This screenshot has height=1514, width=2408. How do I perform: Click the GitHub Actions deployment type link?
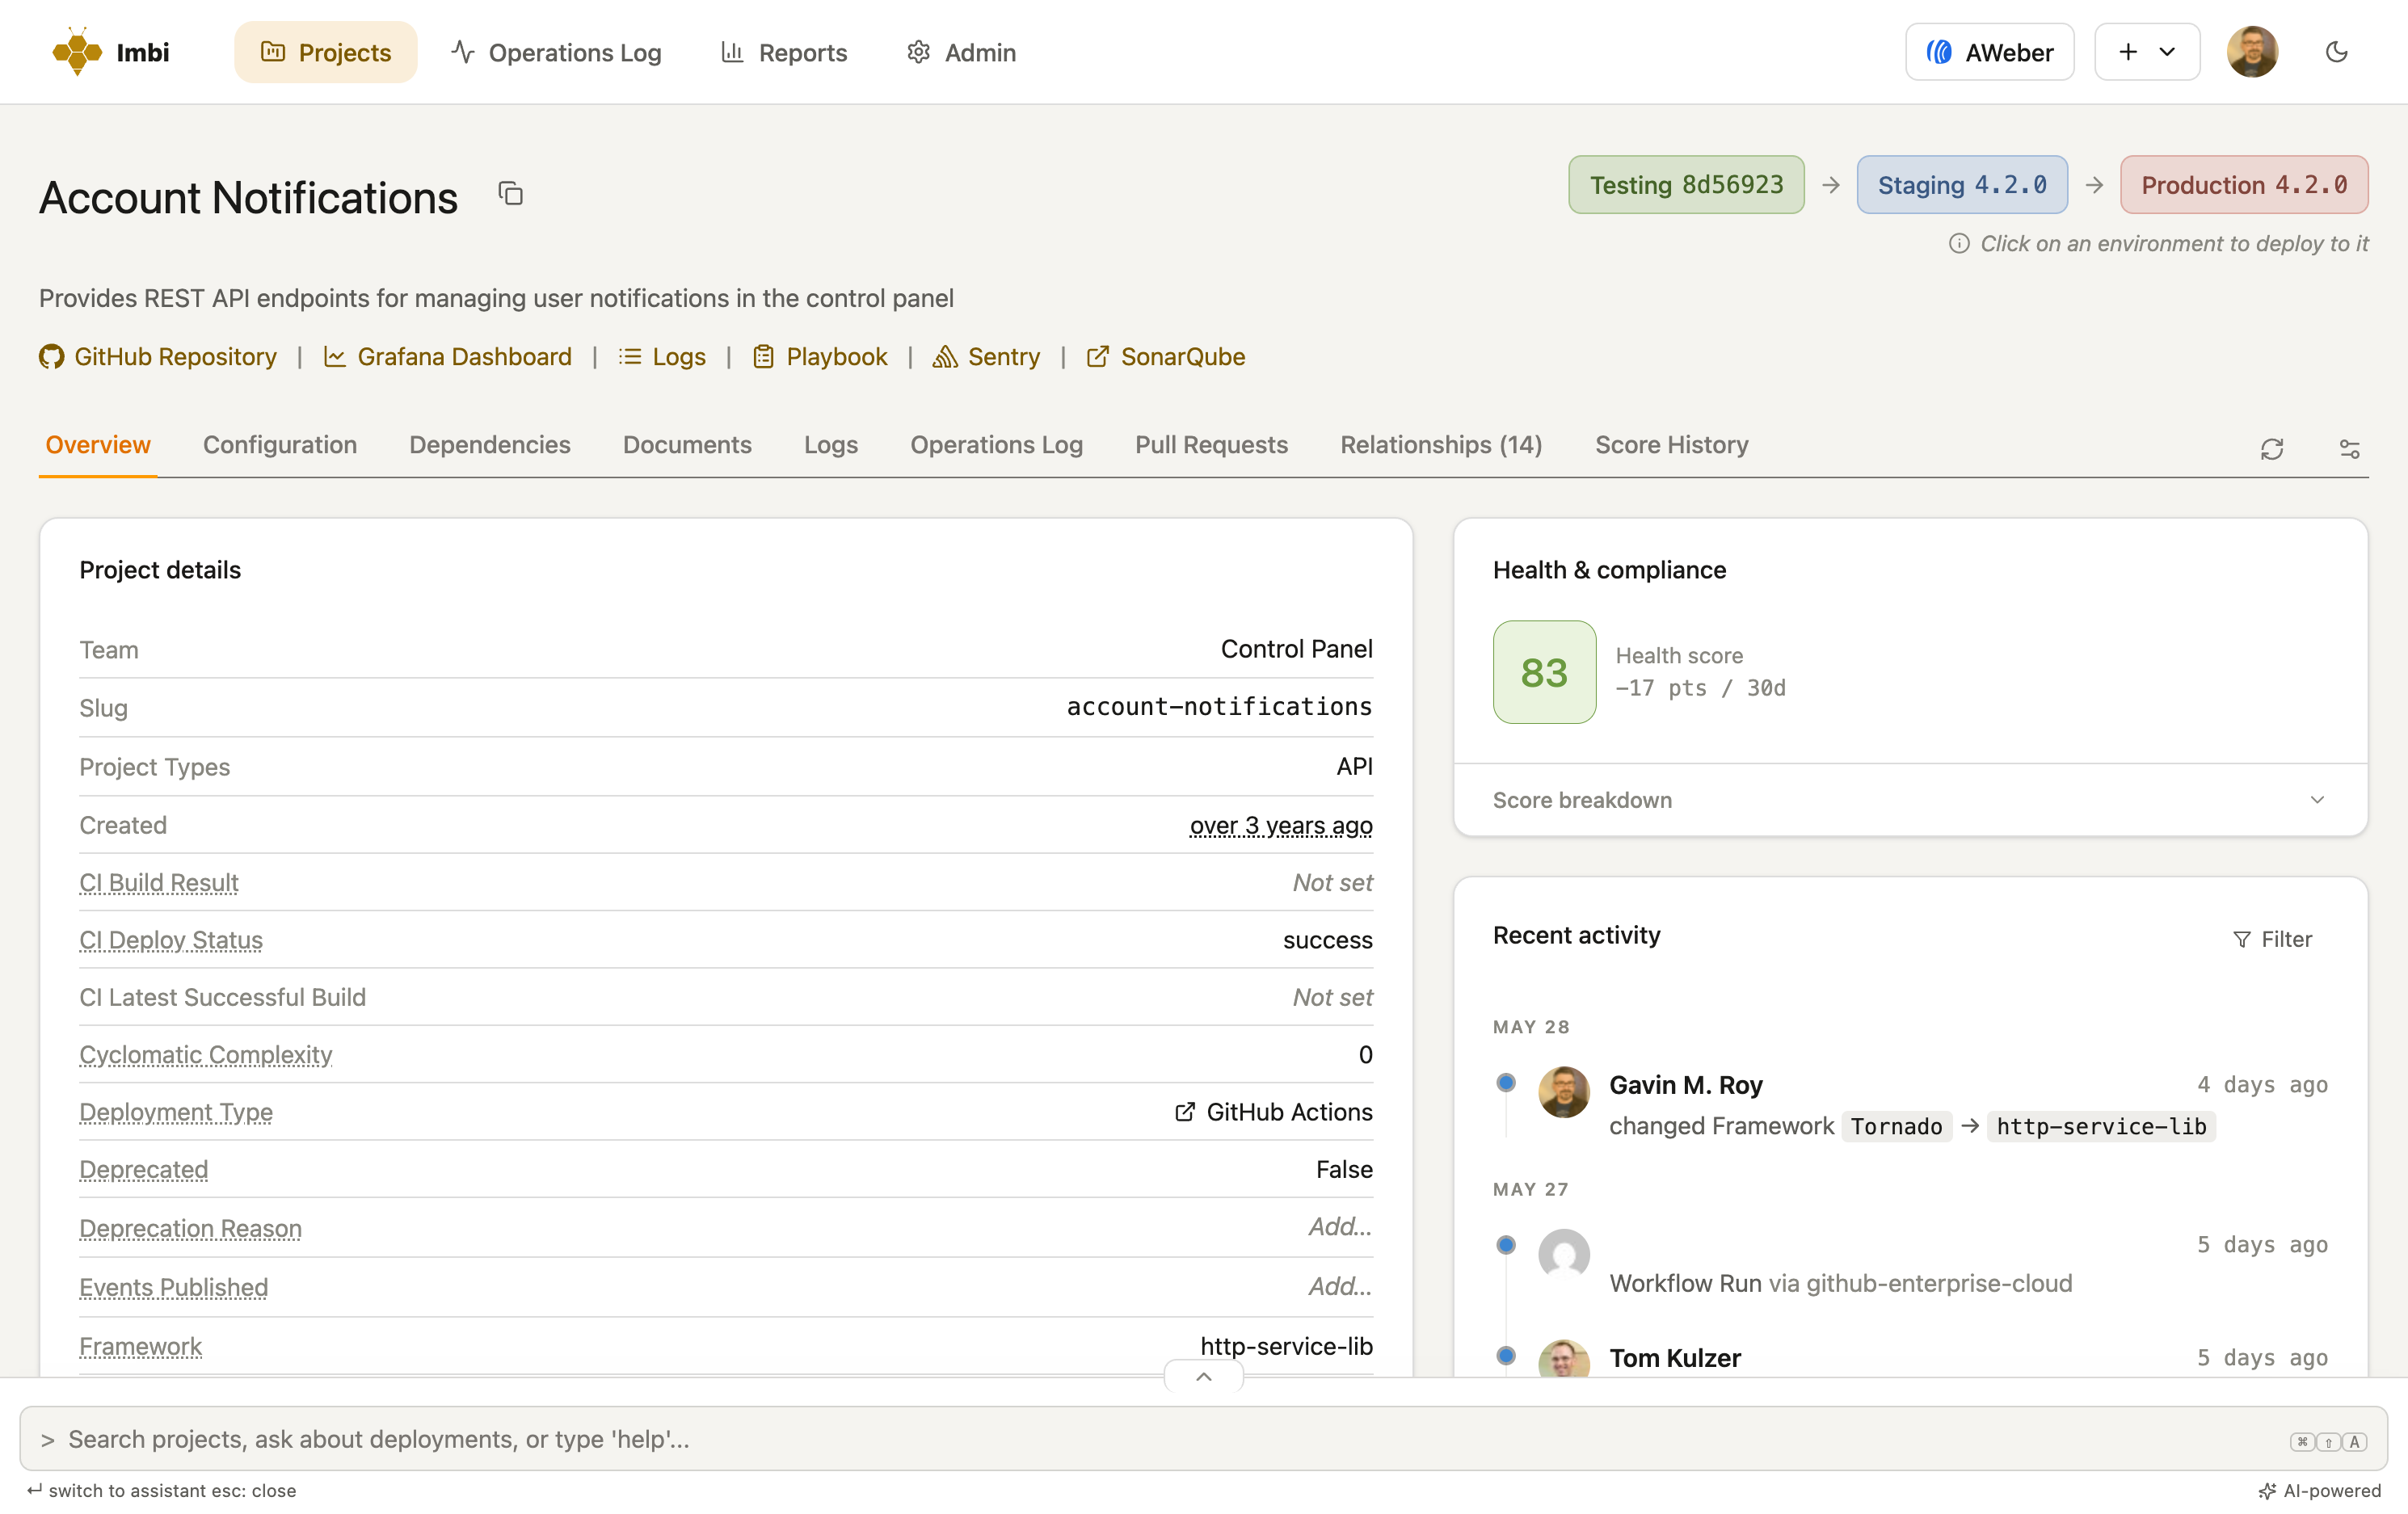1273,1112
